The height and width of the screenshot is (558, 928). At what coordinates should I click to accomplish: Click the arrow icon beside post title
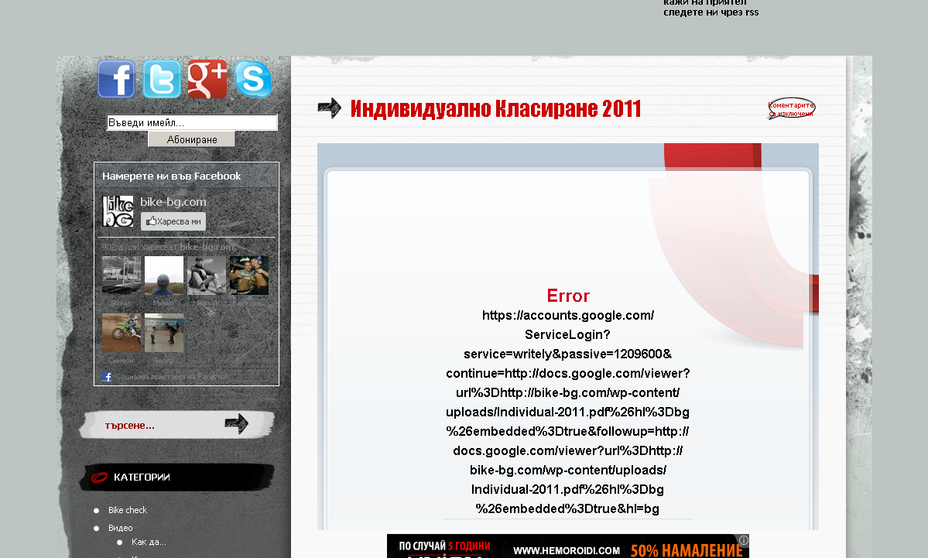pyautogui.click(x=330, y=108)
